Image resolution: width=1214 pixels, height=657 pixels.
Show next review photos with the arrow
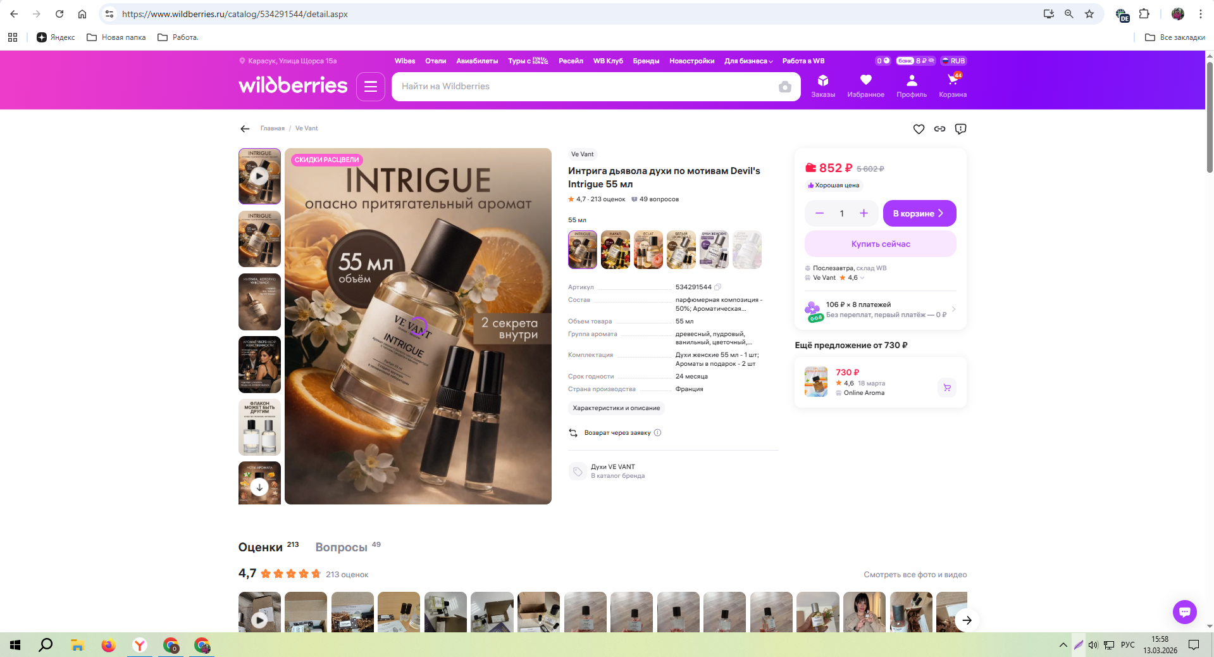pos(967,620)
